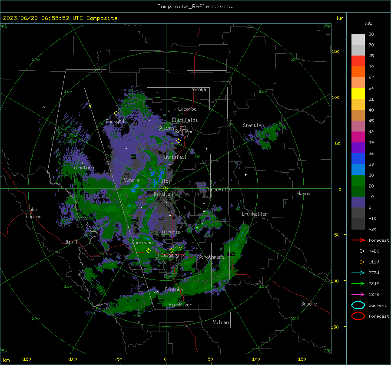Screen dimensions: 391x365
Task: Click the Lake Louise label
Action: pos(33,213)
